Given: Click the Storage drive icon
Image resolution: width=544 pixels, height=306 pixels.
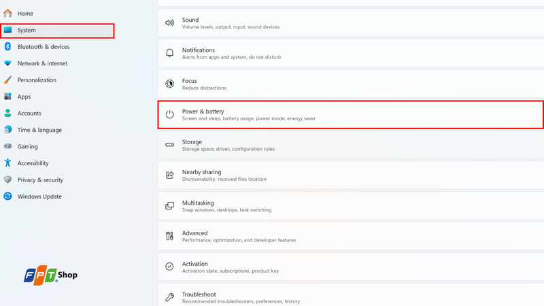Looking at the screenshot, I should pyautogui.click(x=169, y=145).
